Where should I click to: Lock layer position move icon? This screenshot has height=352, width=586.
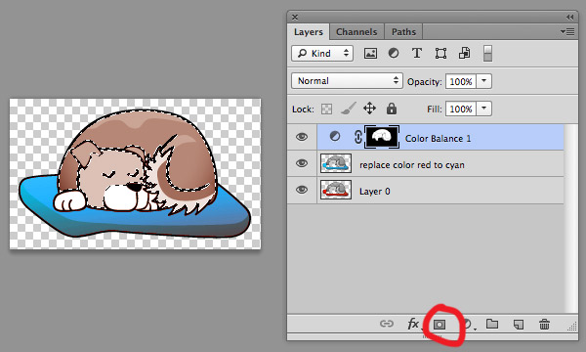(x=369, y=109)
